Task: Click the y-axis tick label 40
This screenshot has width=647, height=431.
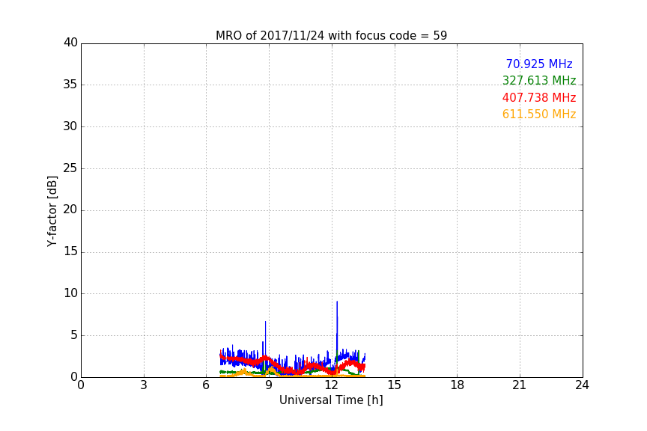Action: click(70, 43)
